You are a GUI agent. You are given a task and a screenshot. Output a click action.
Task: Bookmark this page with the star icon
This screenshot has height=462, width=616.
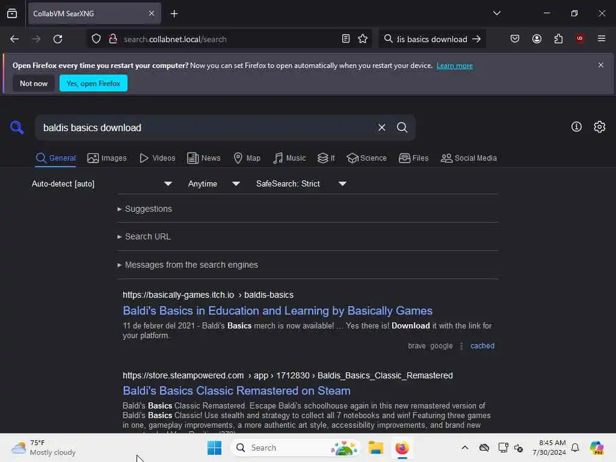click(x=363, y=39)
